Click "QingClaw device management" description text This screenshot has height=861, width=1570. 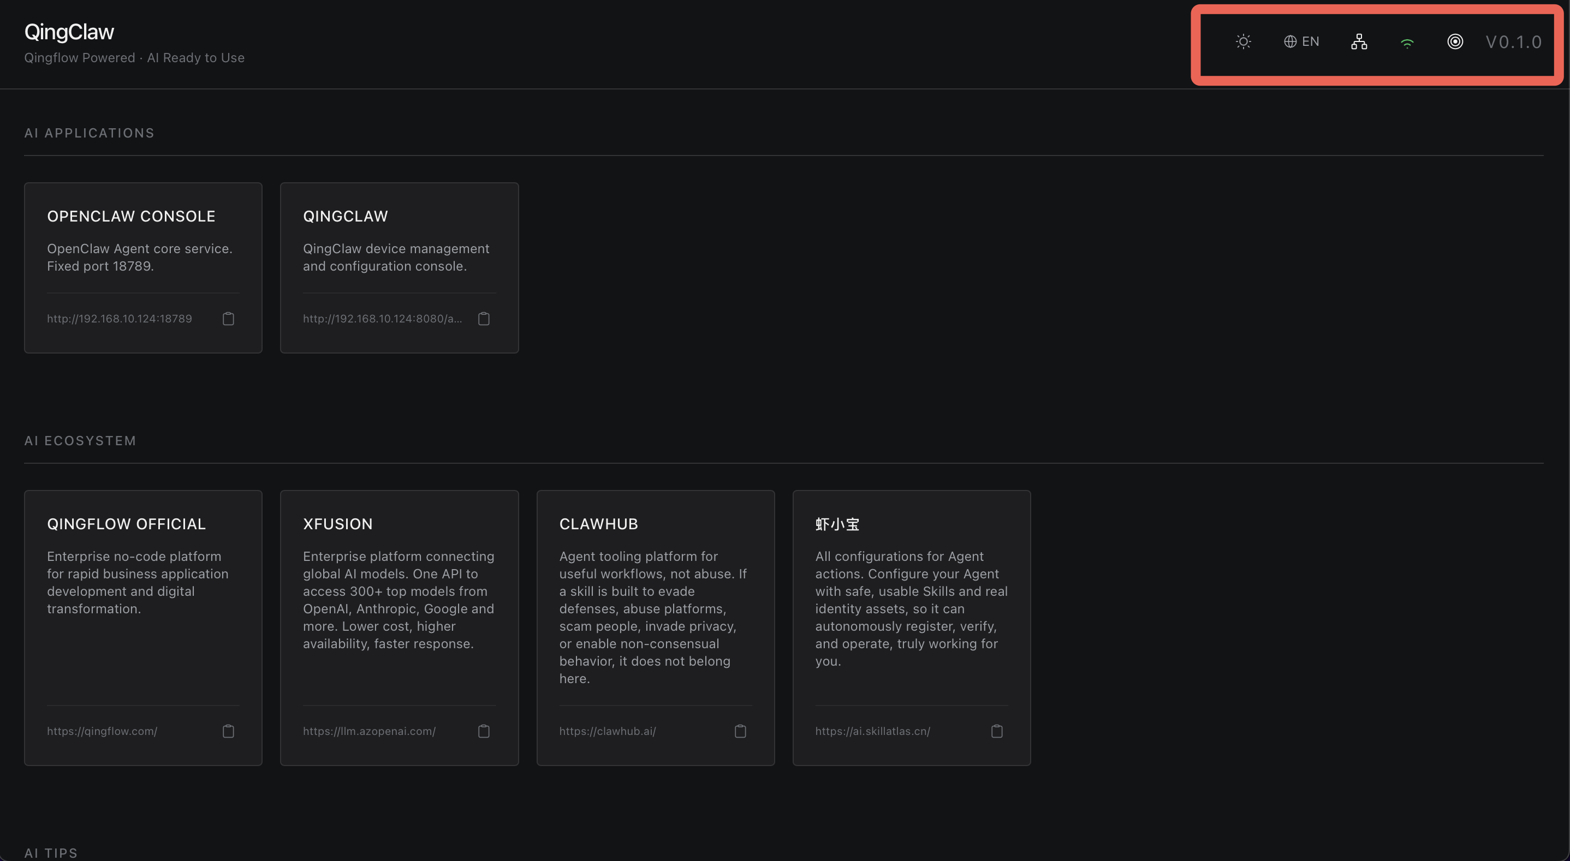396,258
